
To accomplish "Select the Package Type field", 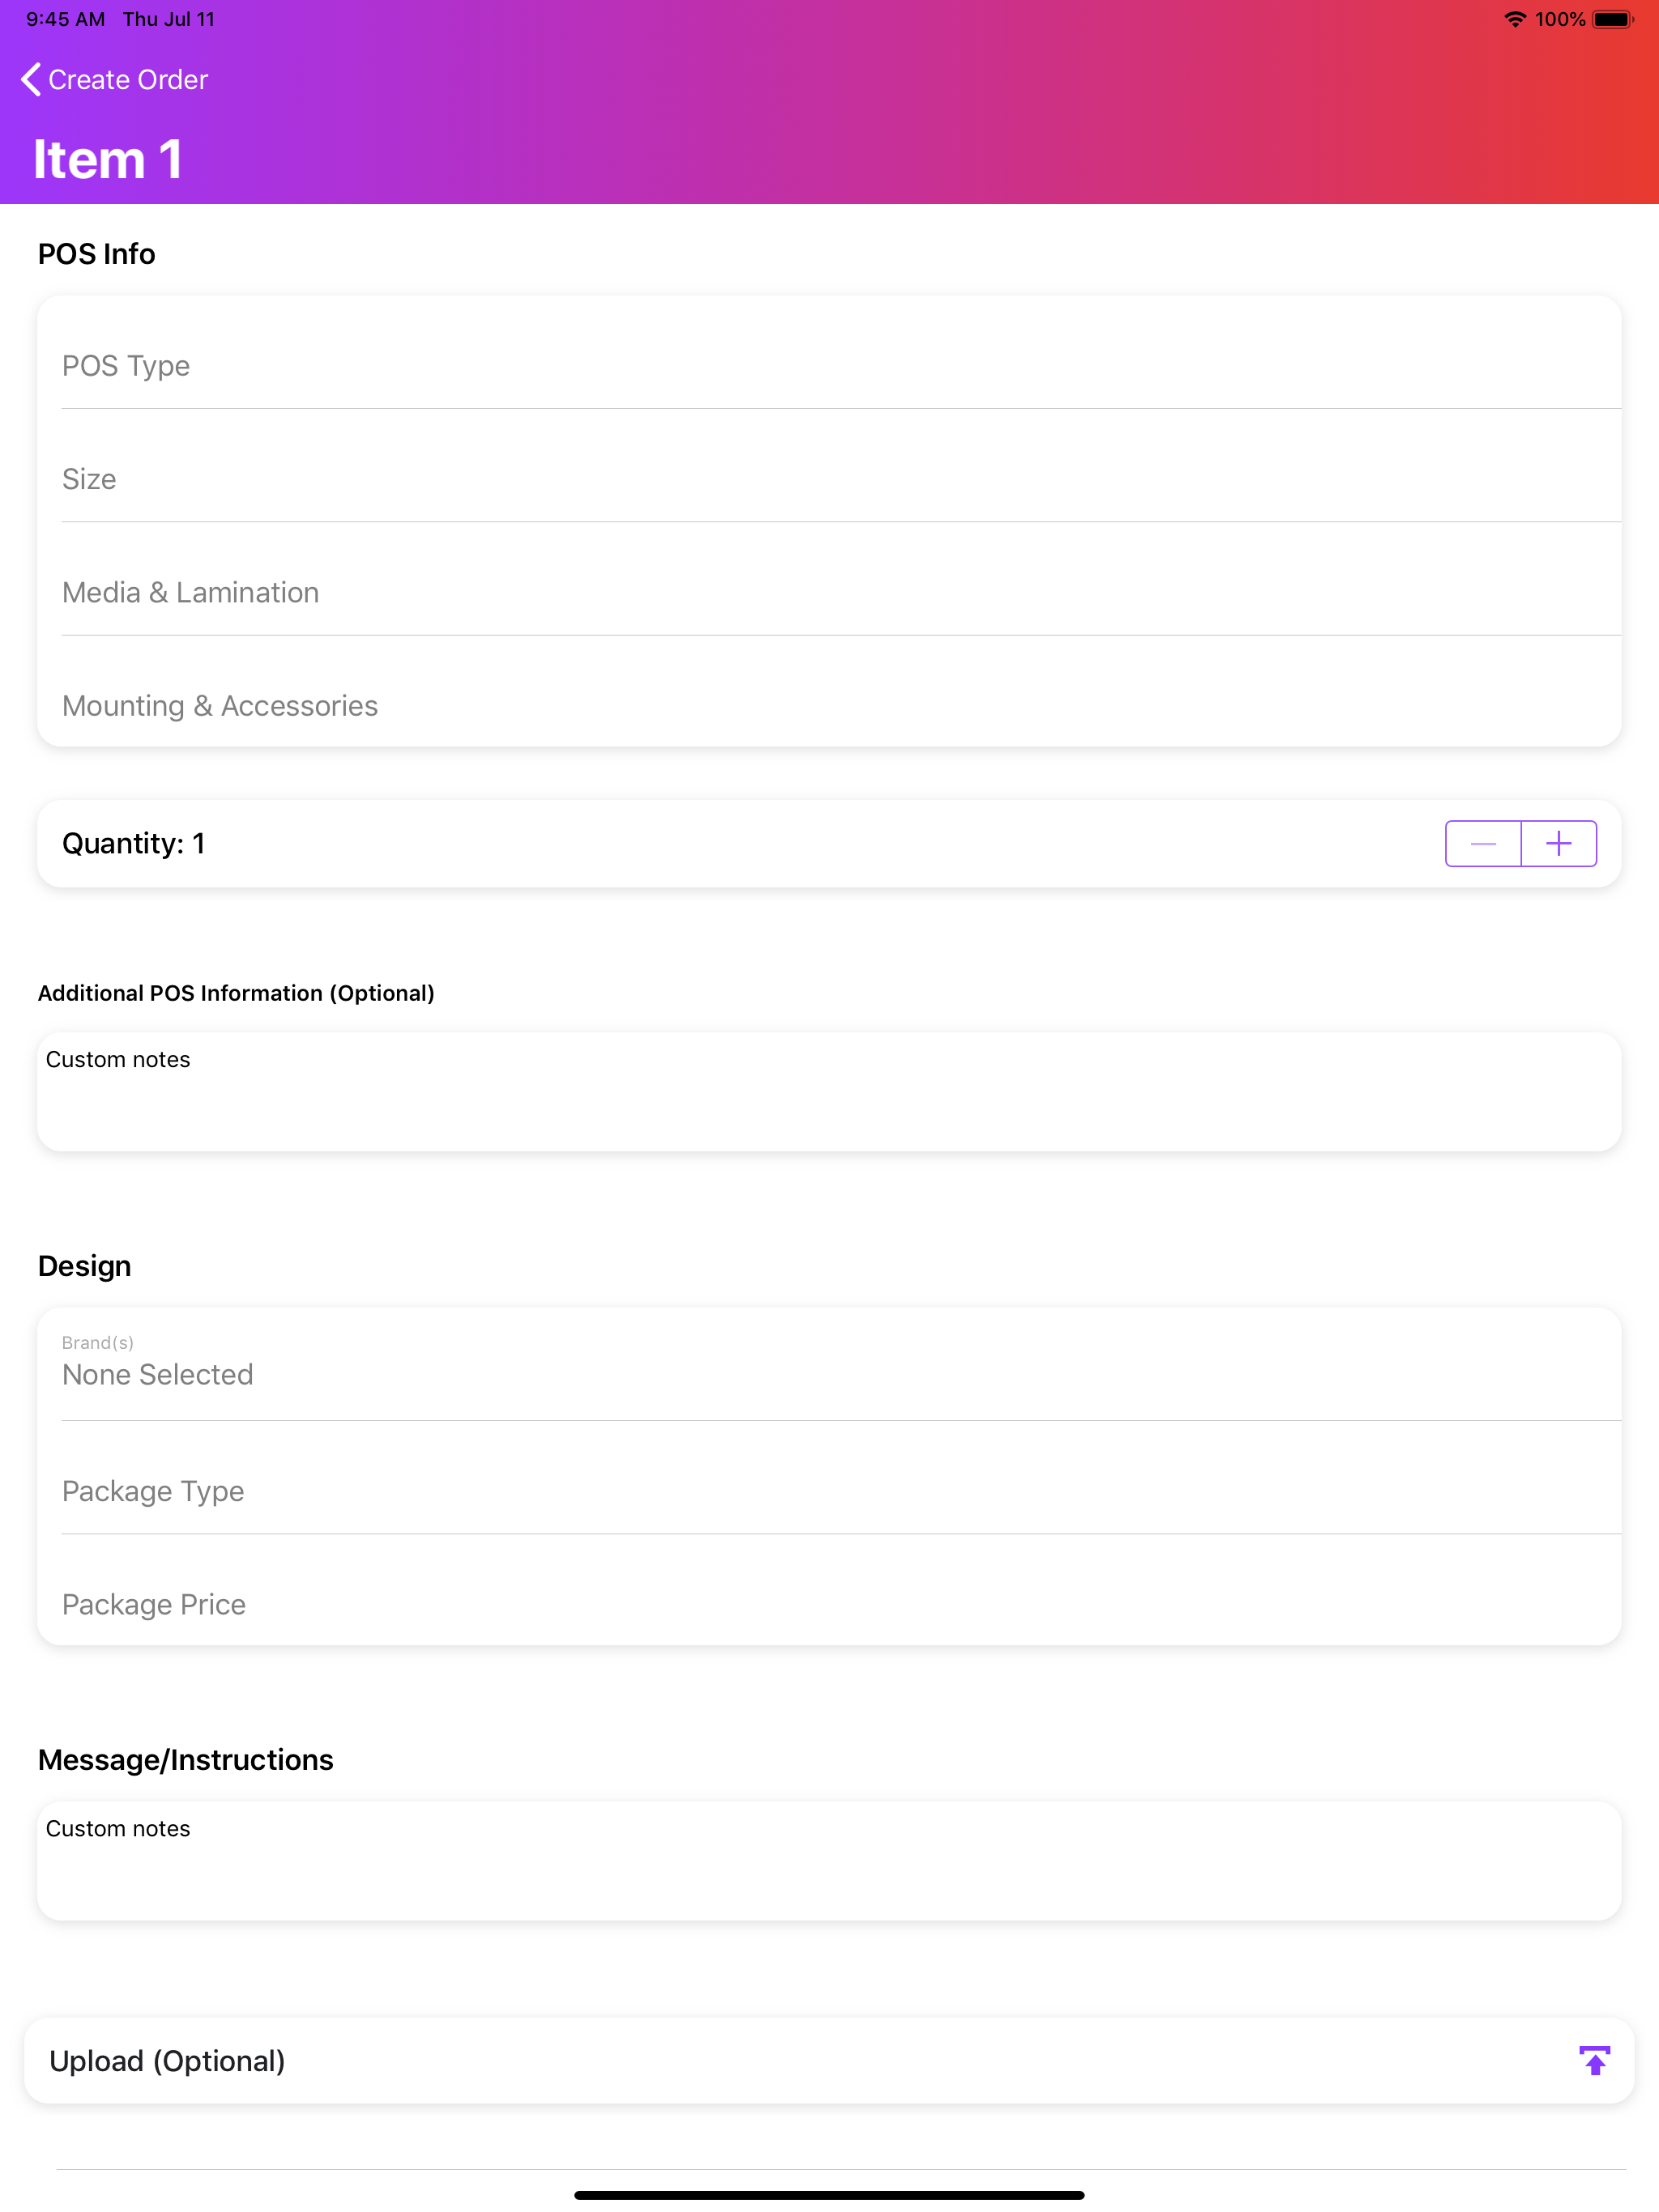I will (x=841, y=1491).
